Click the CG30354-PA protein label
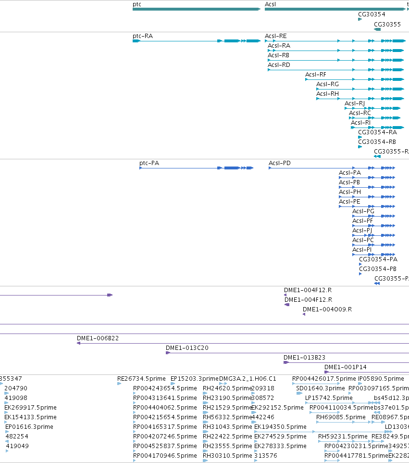The width and height of the screenshot is (409, 463). click(378, 259)
